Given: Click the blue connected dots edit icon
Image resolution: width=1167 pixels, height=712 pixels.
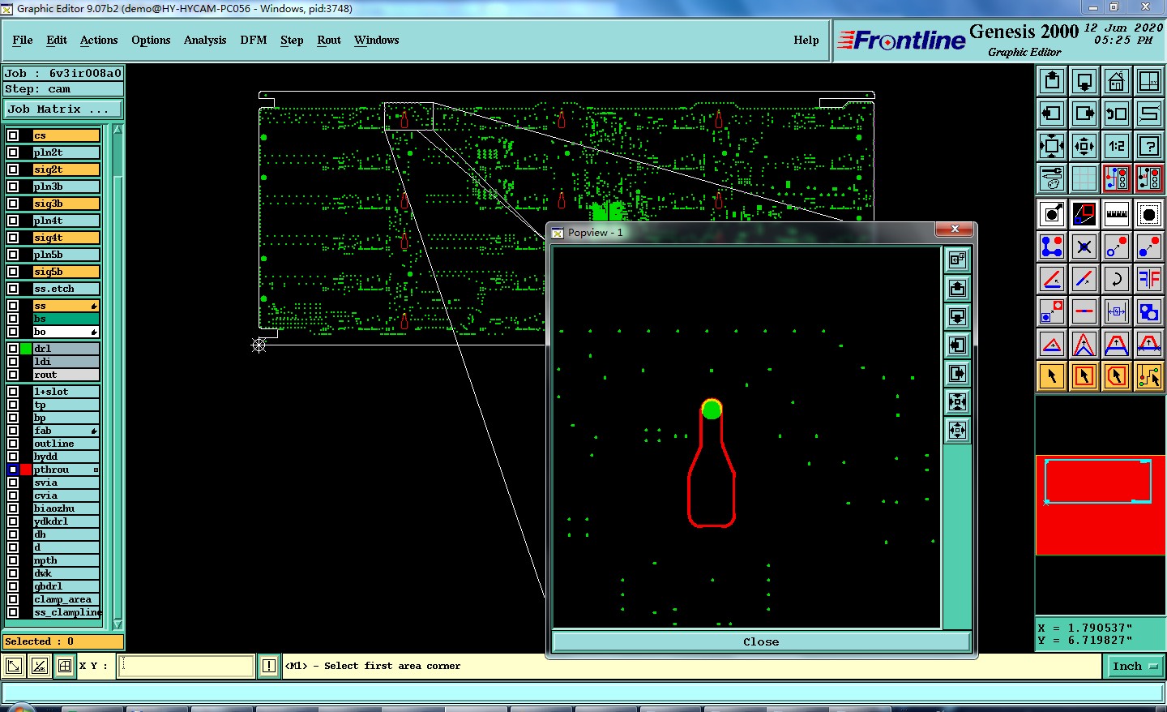Looking at the screenshot, I should [1052, 247].
